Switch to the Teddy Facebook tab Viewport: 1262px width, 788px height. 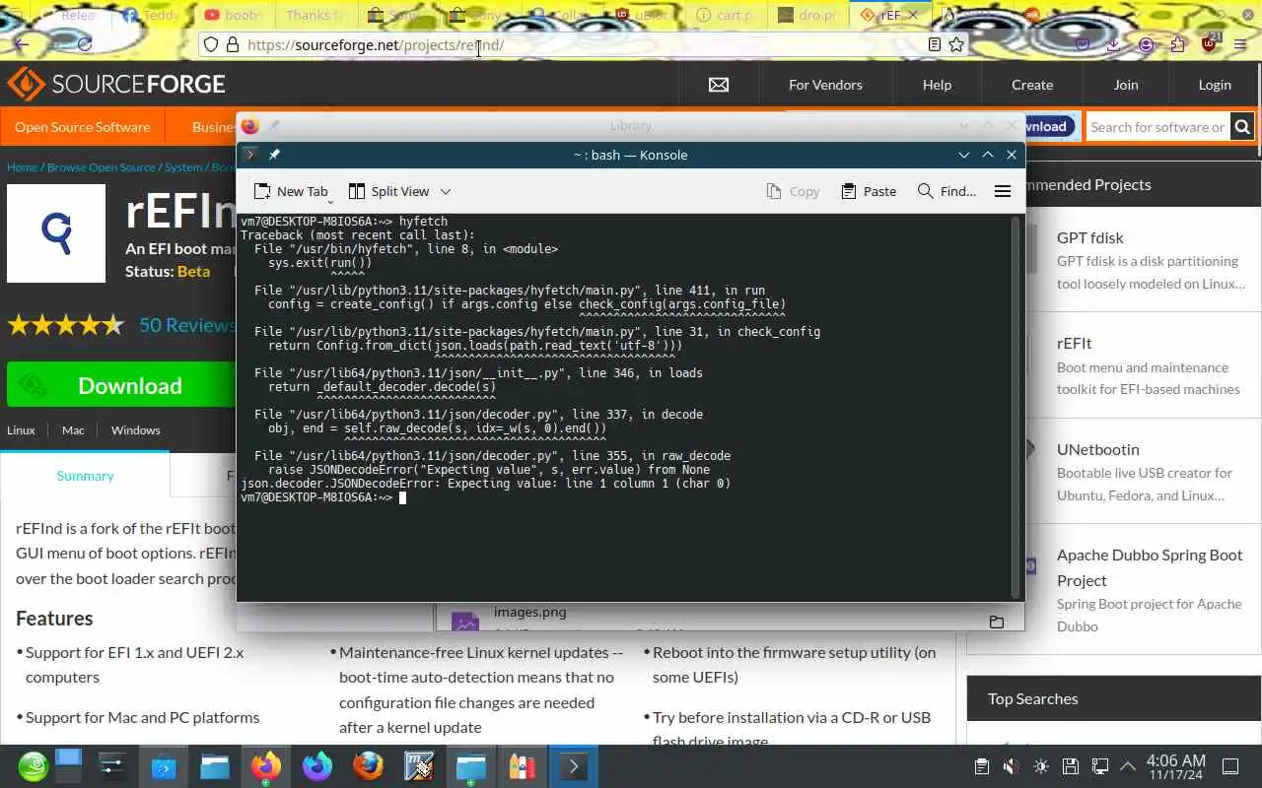click(x=151, y=15)
